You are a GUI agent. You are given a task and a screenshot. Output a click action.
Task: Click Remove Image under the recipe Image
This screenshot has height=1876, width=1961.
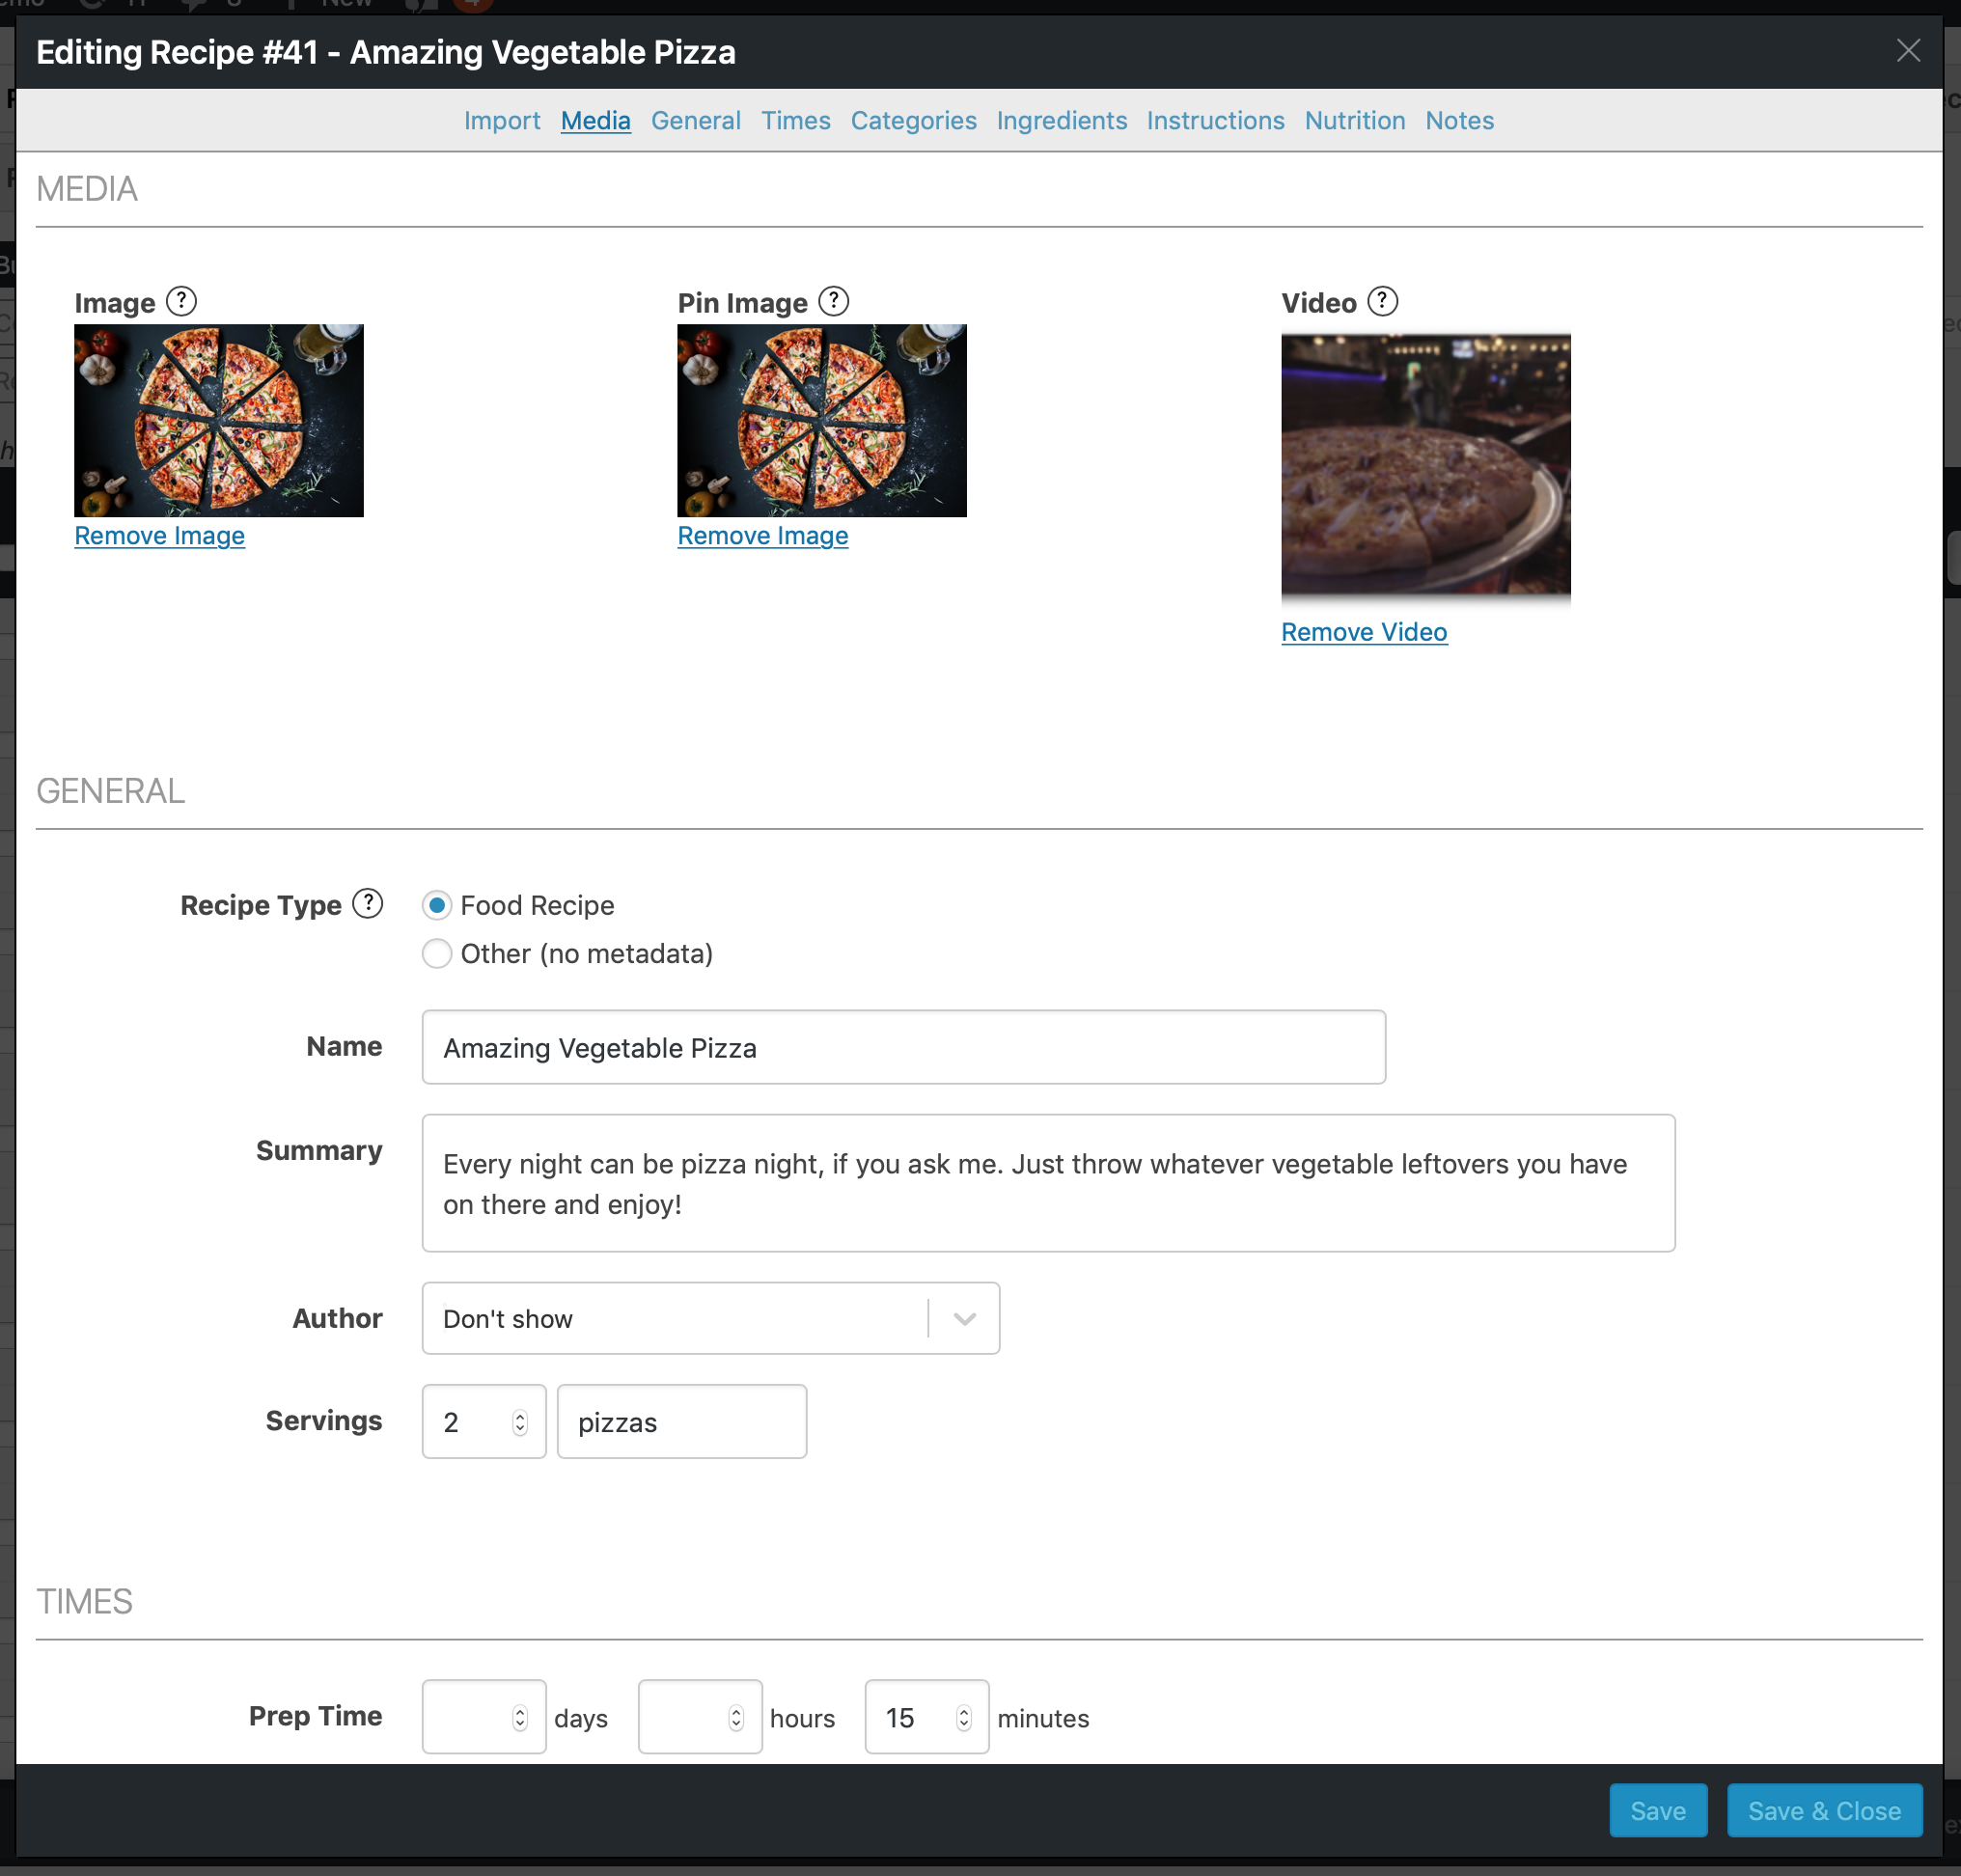[159, 535]
